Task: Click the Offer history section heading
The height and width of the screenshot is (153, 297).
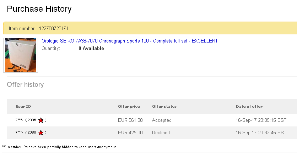Action: 25,85
